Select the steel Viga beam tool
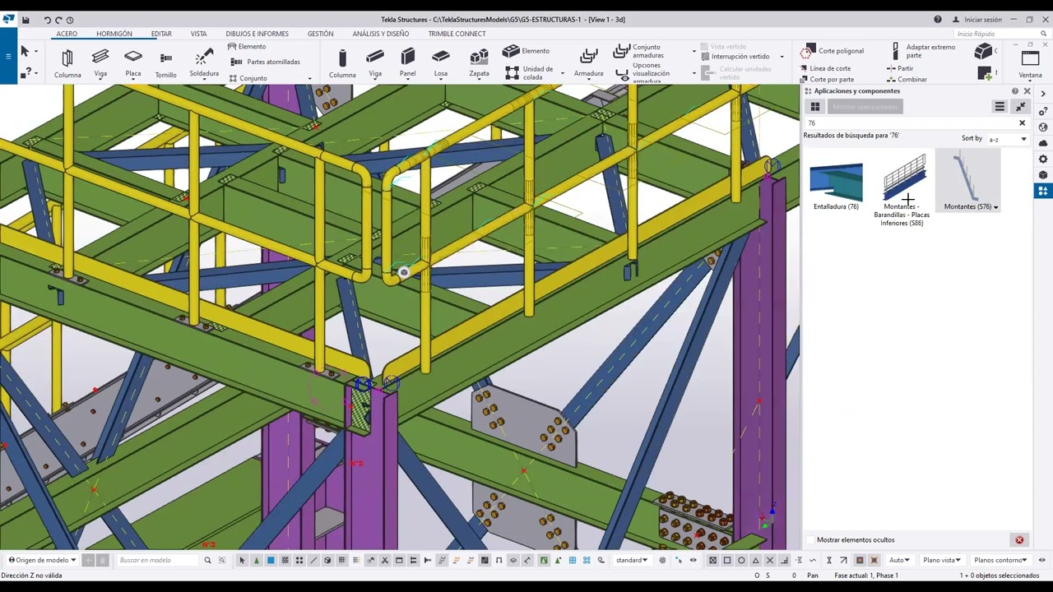The height and width of the screenshot is (592, 1053). click(x=100, y=62)
